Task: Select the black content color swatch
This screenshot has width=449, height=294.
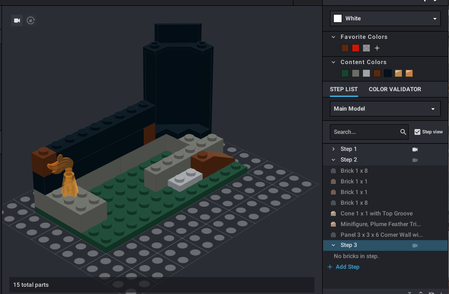Action: 388,73
